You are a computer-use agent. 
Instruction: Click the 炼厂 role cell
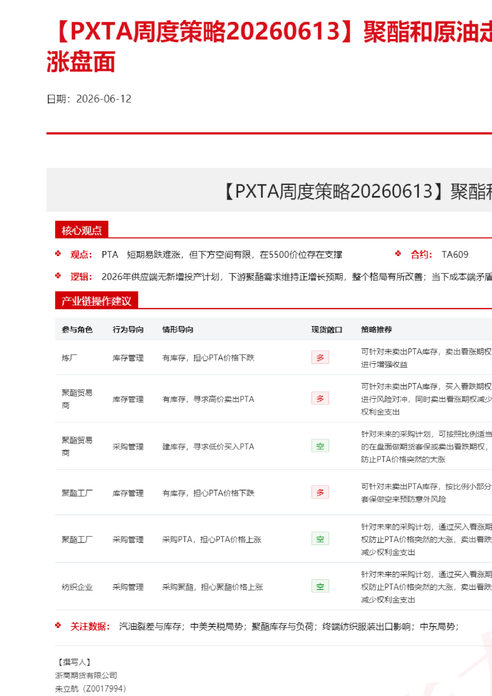(x=69, y=358)
